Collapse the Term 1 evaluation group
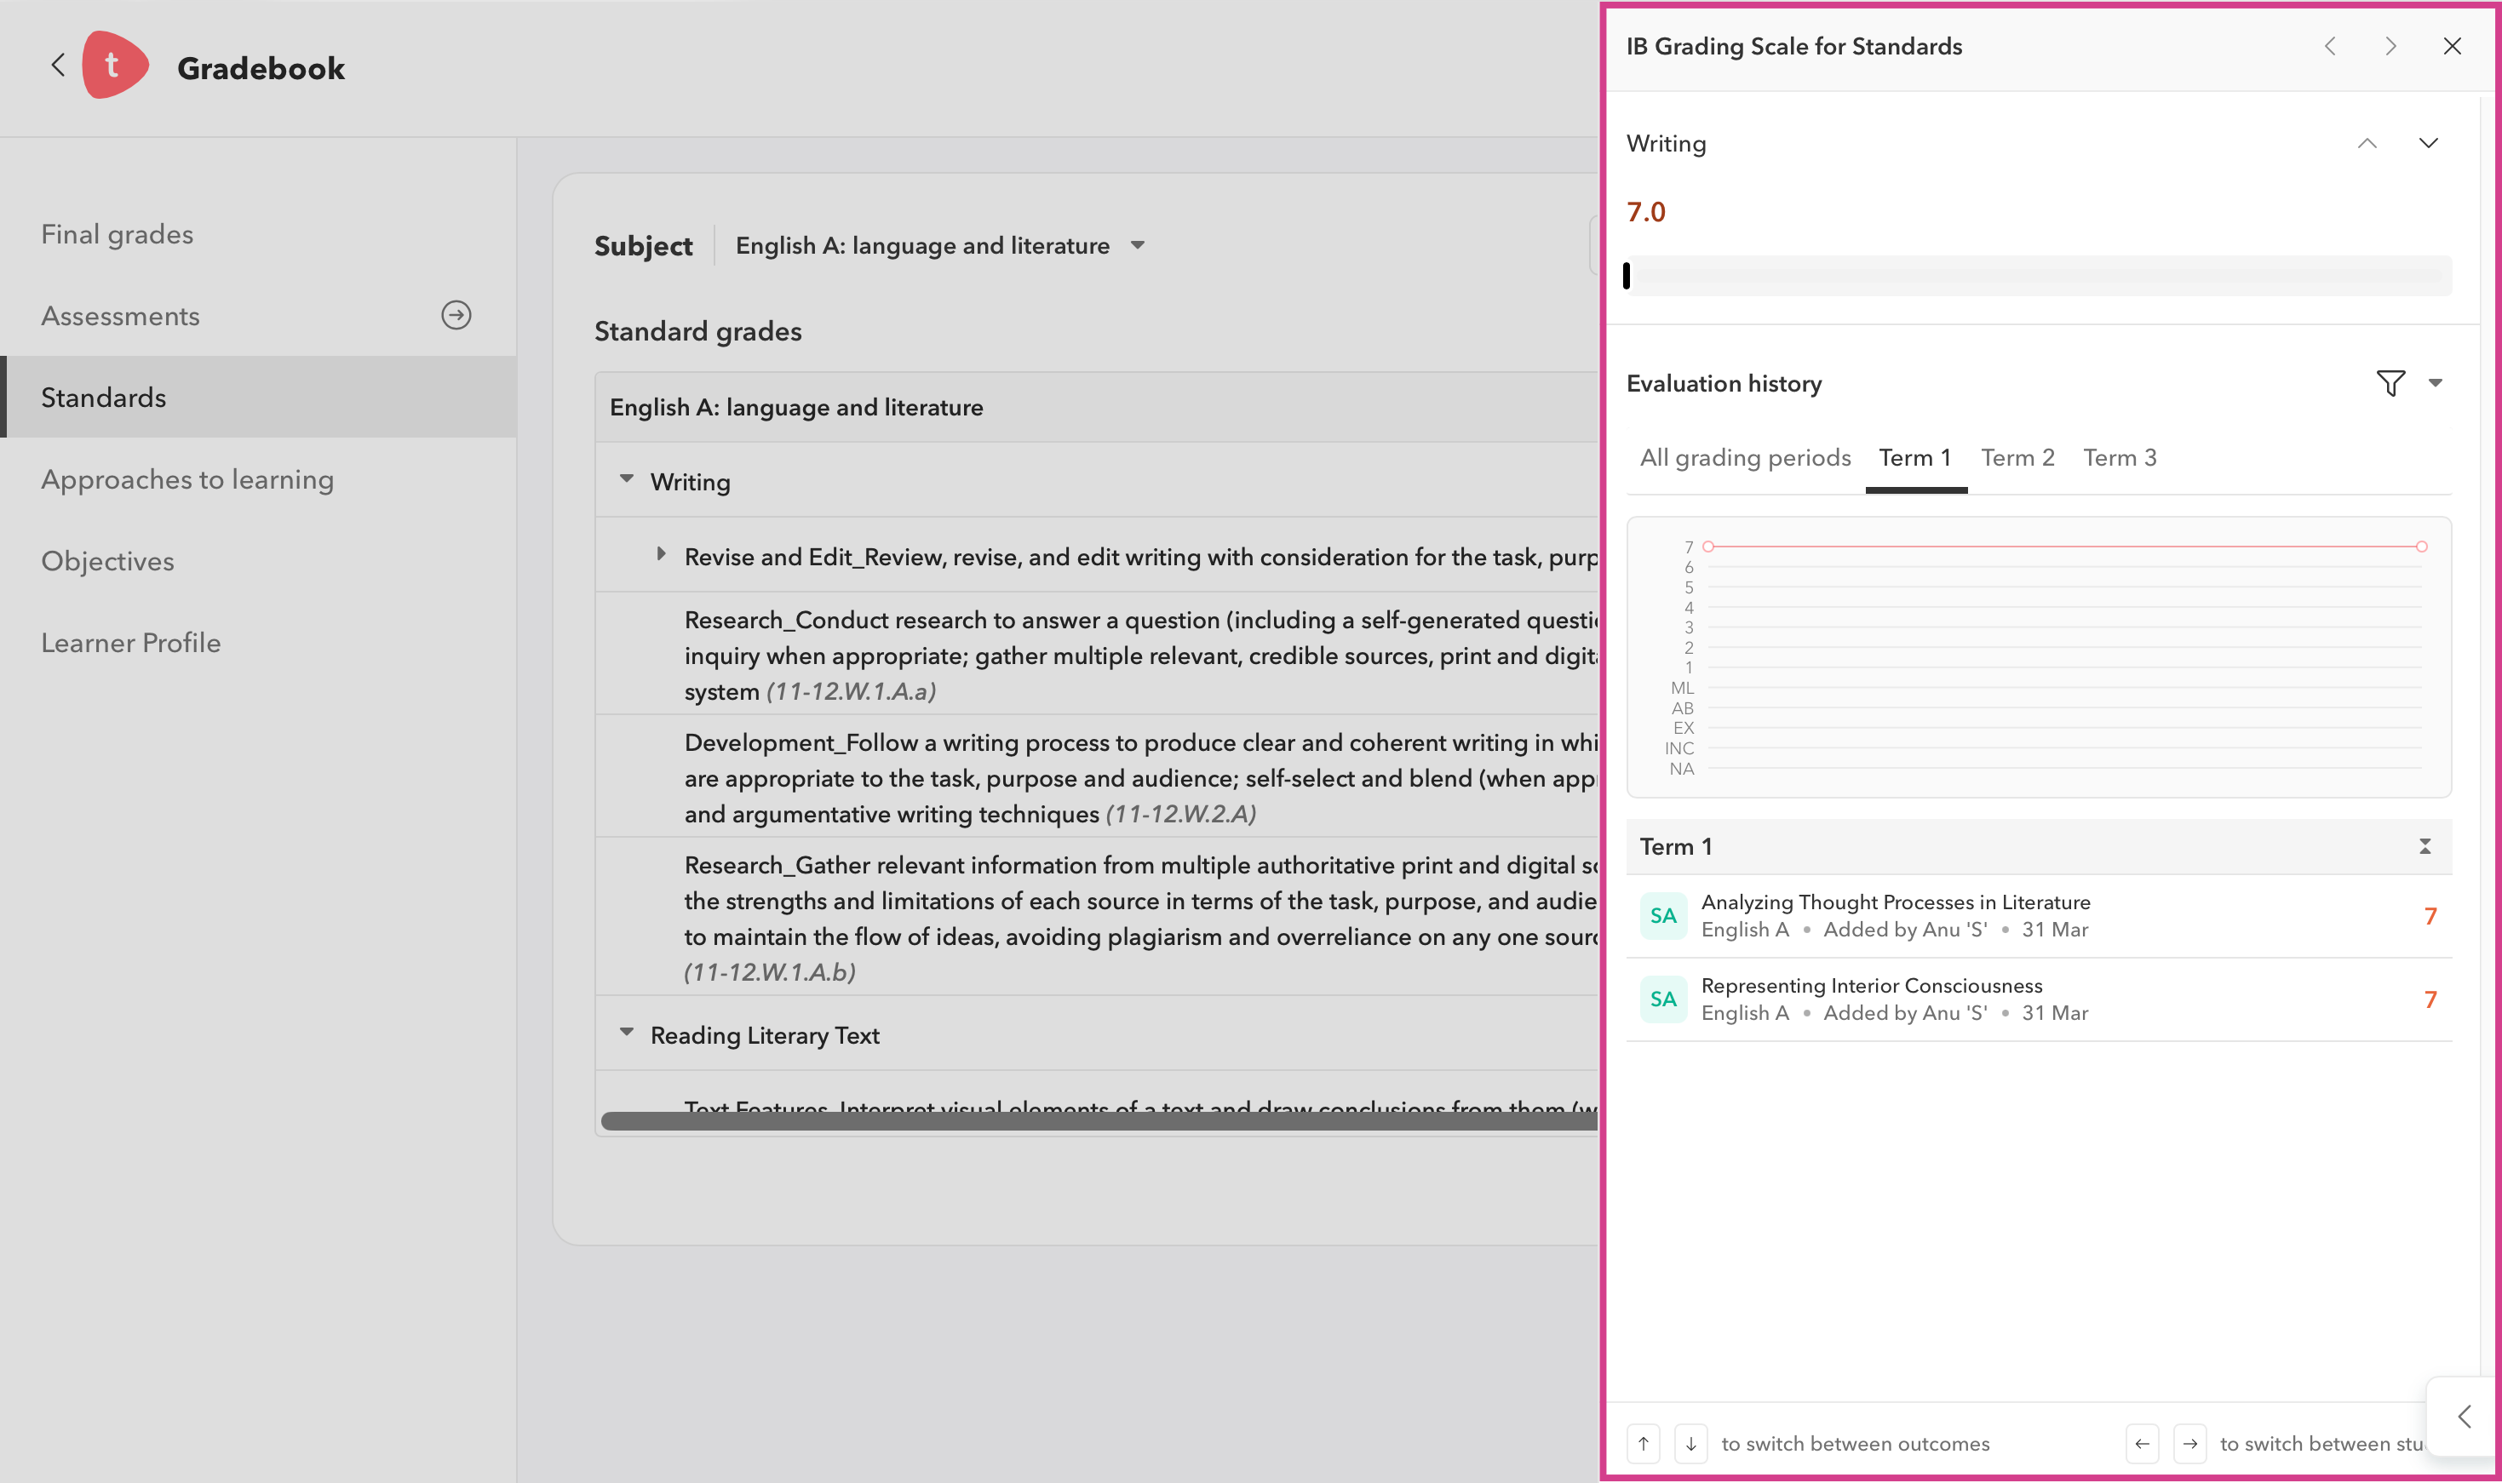The height and width of the screenshot is (1483, 2502). pos(2425,846)
